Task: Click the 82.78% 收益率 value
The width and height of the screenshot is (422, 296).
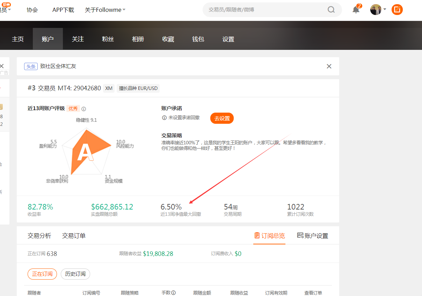Action: pos(41,207)
